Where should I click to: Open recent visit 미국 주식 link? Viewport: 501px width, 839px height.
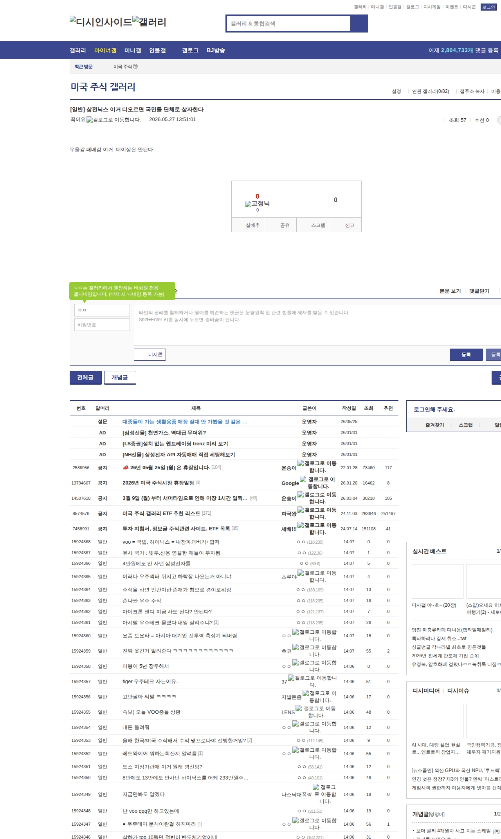(x=125, y=67)
